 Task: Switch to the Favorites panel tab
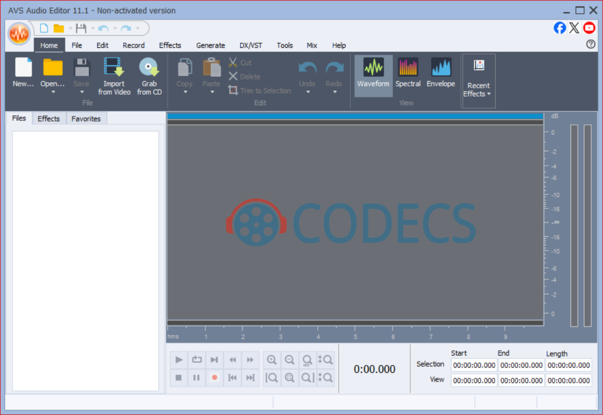tap(86, 119)
